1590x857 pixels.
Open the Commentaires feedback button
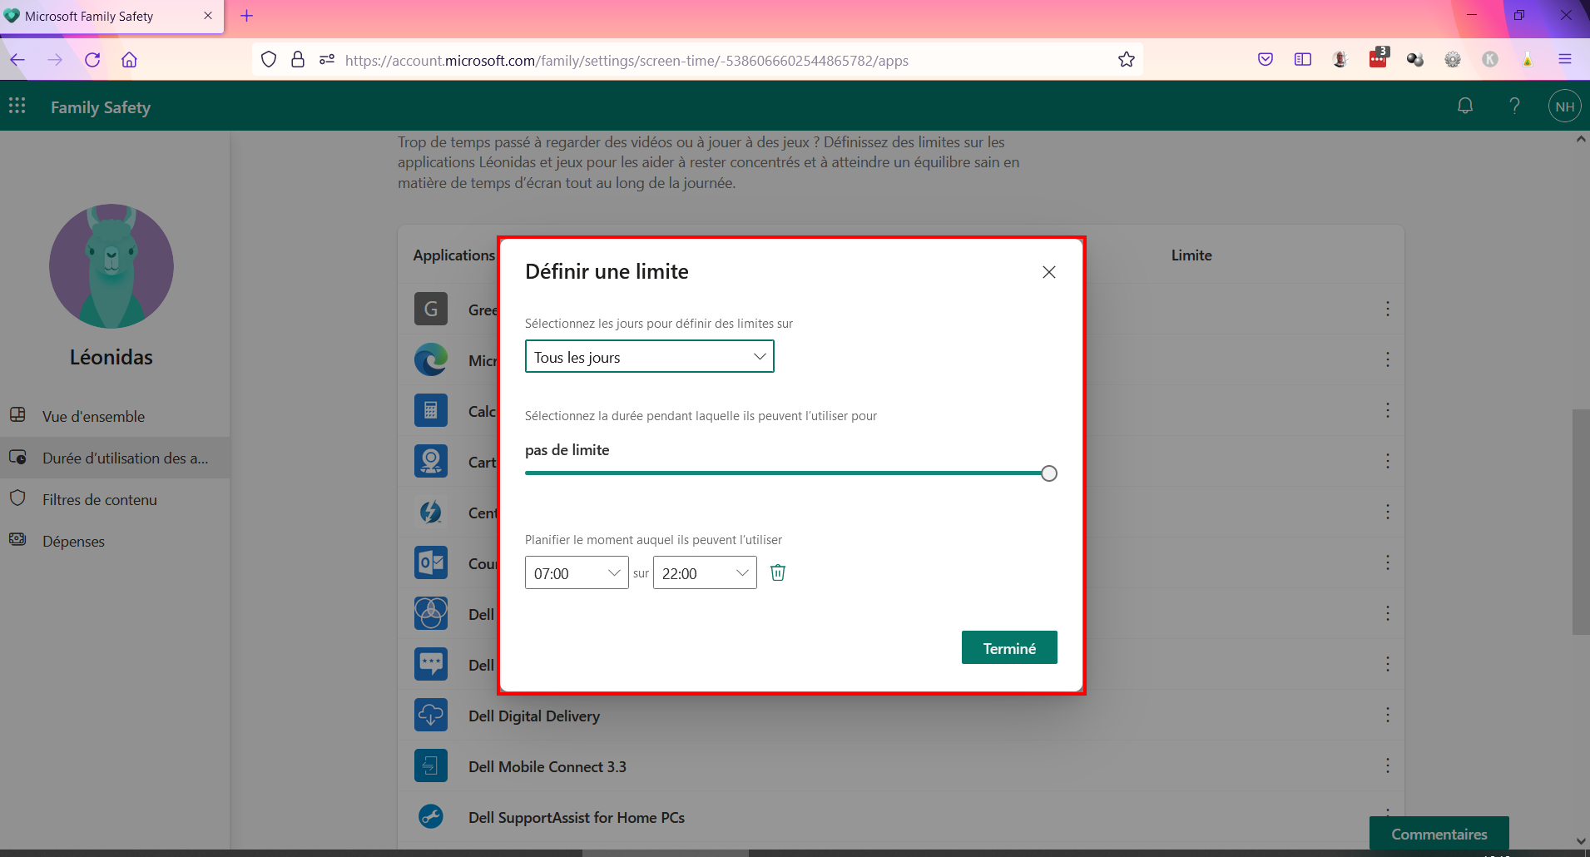pos(1439,834)
